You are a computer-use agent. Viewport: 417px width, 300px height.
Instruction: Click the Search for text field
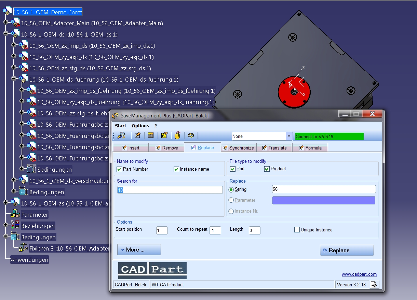(170, 190)
